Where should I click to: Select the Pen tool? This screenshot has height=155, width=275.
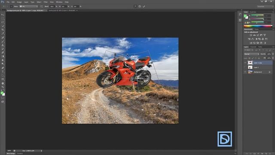[3, 68]
